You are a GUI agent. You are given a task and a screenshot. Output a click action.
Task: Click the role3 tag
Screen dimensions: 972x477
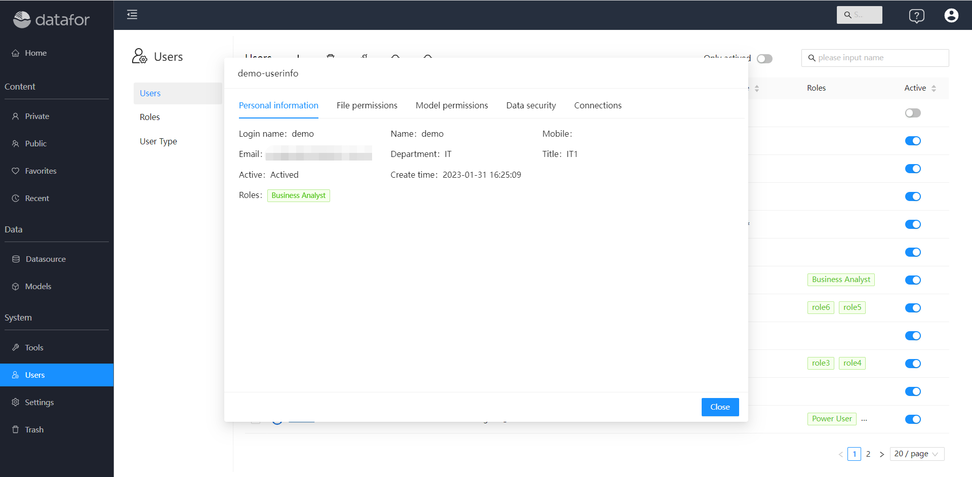point(821,363)
